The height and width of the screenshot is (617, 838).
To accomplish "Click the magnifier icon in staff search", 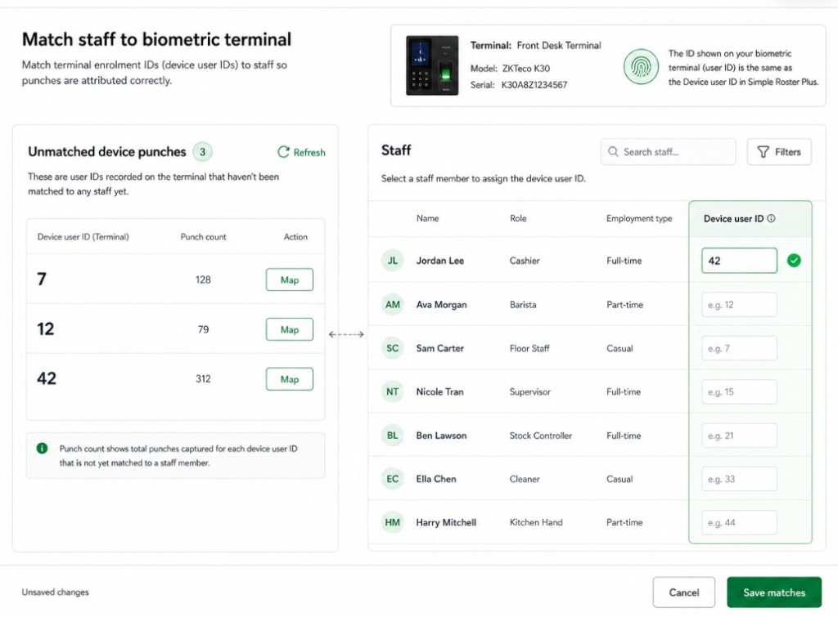I will [x=613, y=151].
